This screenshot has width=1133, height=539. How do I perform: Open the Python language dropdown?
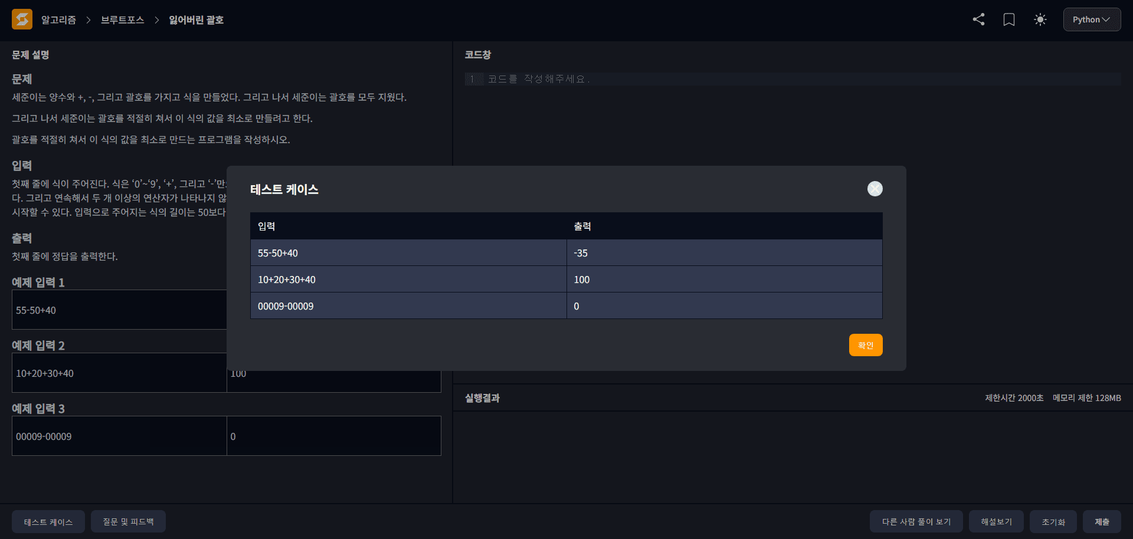point(1091,19)
